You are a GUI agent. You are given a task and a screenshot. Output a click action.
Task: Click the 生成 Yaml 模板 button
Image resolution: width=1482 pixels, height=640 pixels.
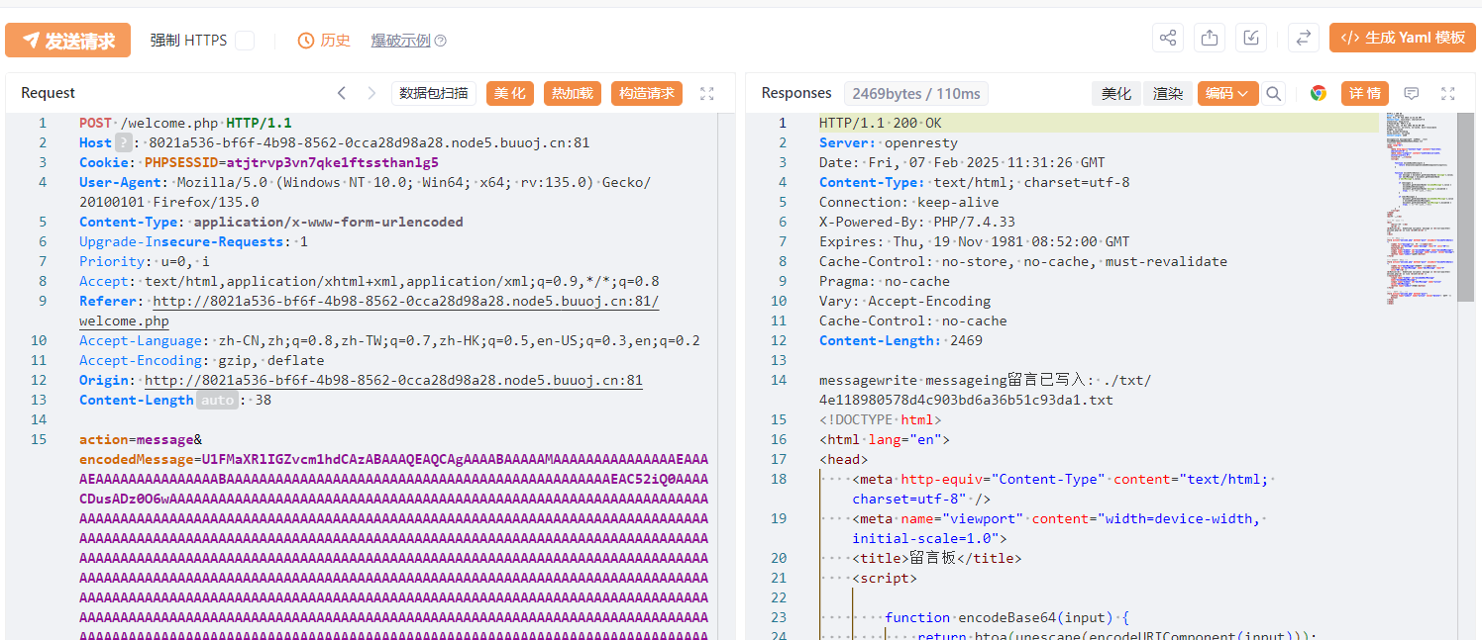[1403, 37]
